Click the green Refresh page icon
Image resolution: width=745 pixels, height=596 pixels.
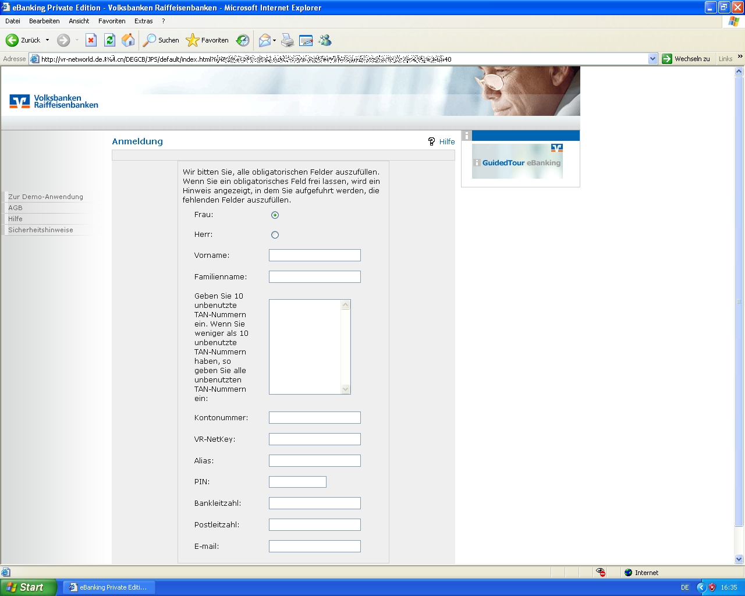point(109,40)
